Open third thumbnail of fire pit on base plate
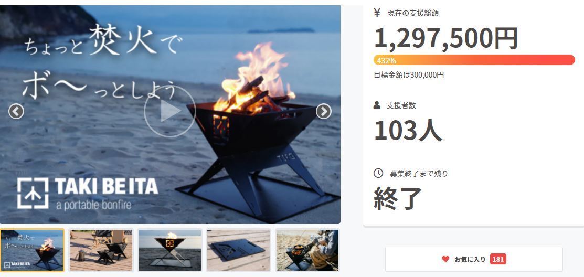Viewport: 584px width, 277px height. click(x=169, y=250)
